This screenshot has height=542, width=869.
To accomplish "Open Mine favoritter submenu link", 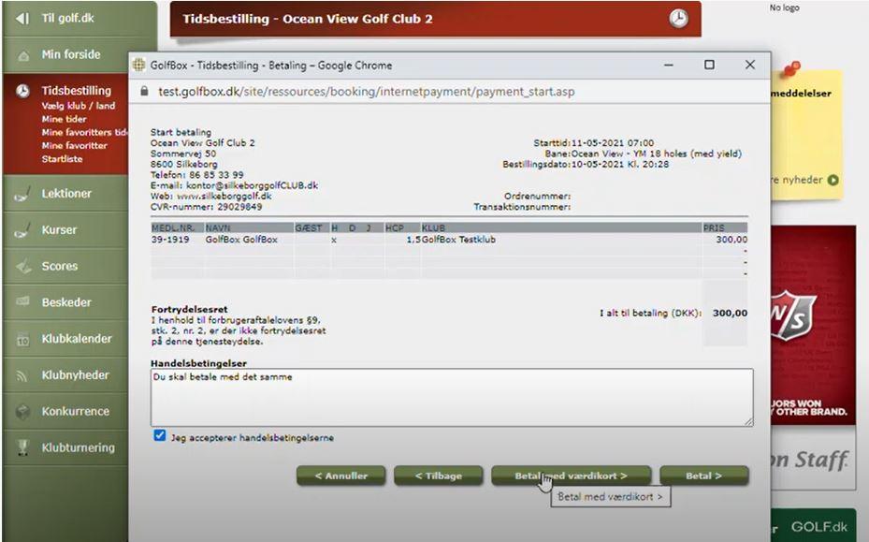I will pos(74,146).
